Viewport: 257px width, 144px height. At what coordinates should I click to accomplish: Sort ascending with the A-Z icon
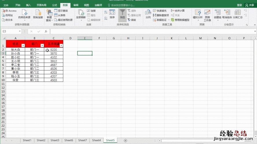(106, 12)
